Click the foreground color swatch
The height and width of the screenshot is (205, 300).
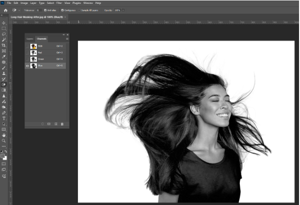2,156
